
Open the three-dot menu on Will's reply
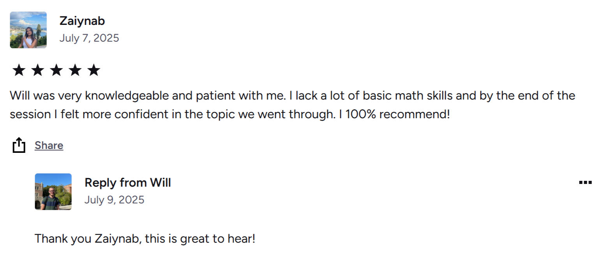click(x=585, y=182)
